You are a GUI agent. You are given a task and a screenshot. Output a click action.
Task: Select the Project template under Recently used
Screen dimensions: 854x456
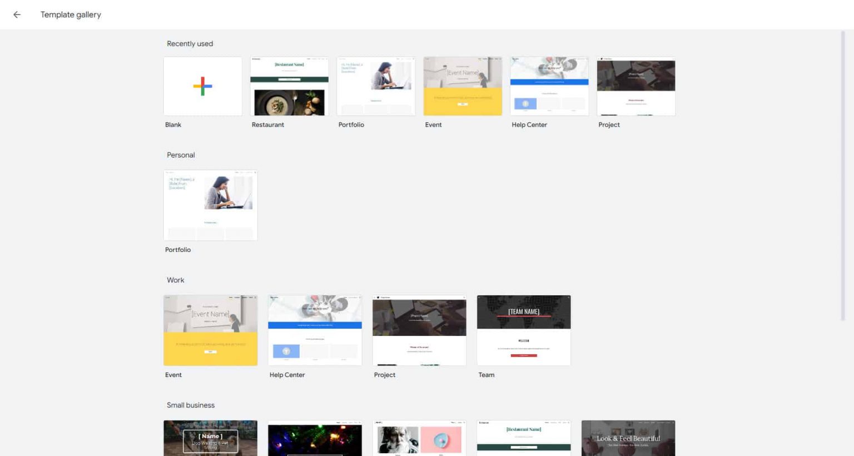(x=635, y=86)
